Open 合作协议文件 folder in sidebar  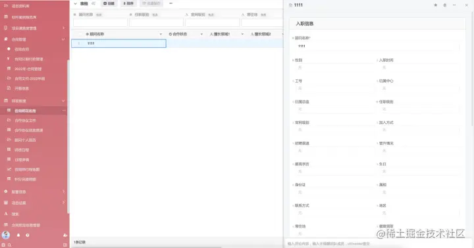[x=25, y=120]
